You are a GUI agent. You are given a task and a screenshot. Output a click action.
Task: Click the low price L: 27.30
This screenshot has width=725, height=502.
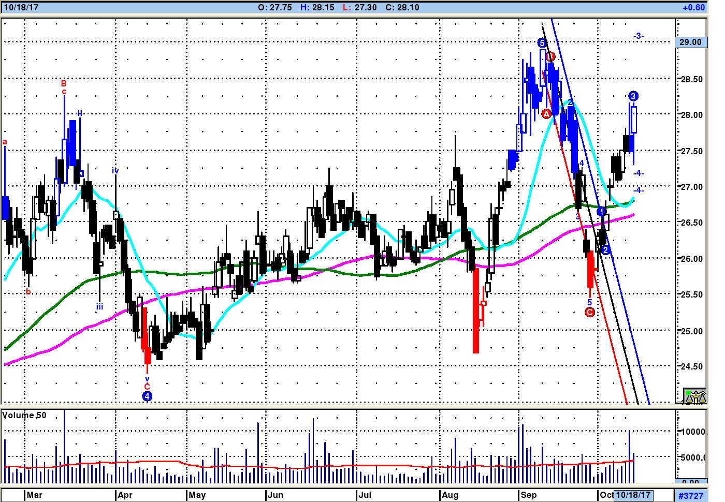(360, 7)
